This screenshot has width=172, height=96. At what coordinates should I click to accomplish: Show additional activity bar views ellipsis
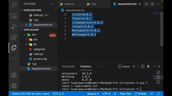tap(14, 58)
